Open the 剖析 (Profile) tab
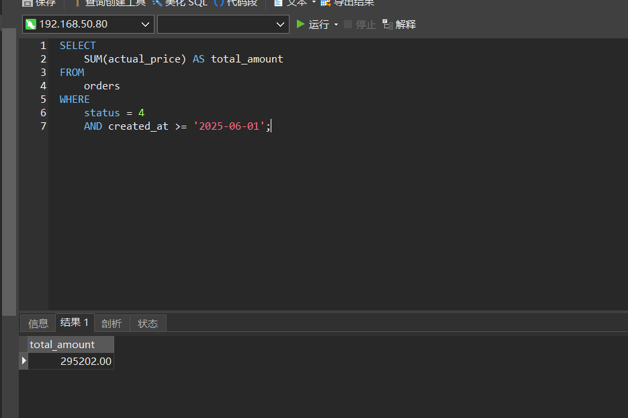The width and height of the screenshot is (628, 418). [x=111, y=323]
